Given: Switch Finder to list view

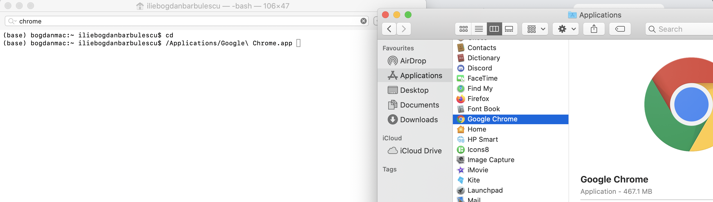Looking at the screenshot, I should (479, 29).
